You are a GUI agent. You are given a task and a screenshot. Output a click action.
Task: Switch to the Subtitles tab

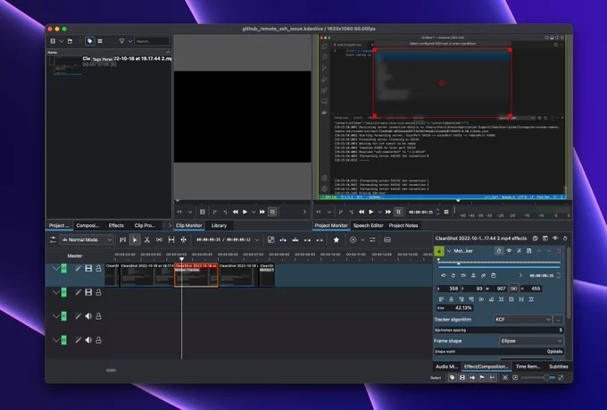[558, 366]
